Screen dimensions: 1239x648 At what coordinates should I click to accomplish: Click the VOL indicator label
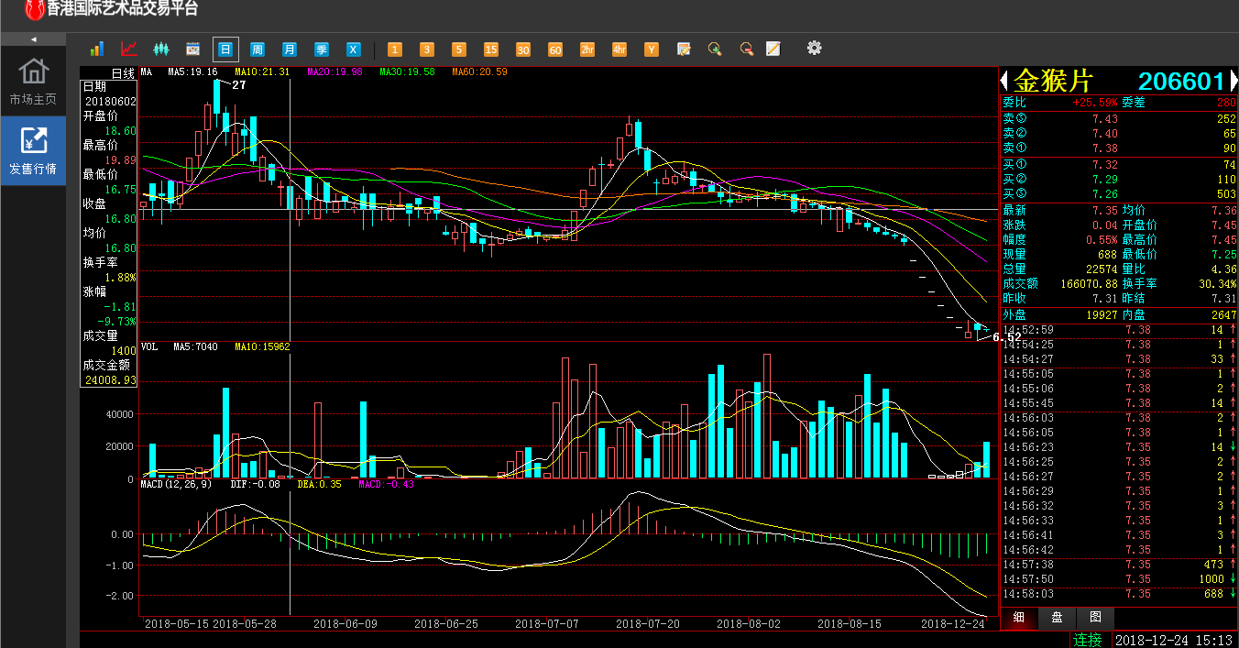[x=149, y=347]
